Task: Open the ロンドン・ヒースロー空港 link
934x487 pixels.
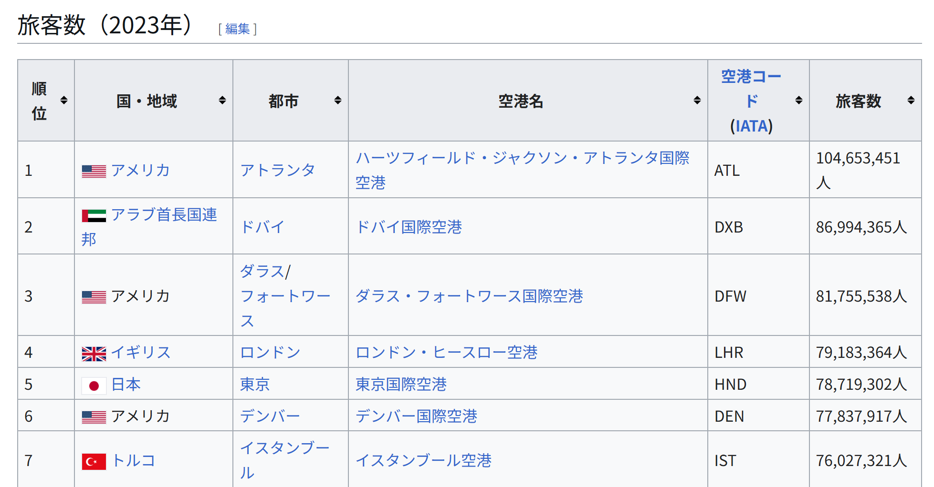Action: (x=447, y=352)
